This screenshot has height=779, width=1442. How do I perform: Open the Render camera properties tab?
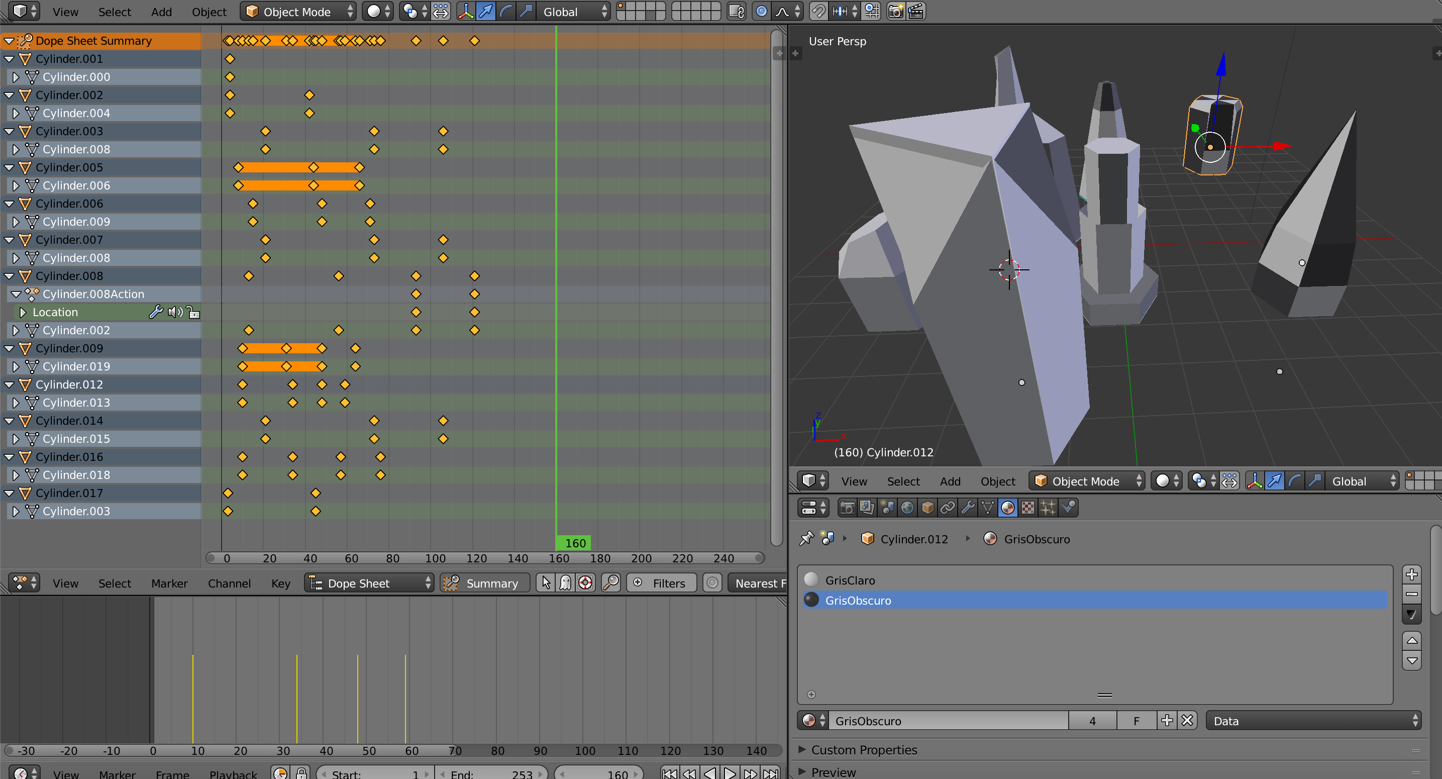pyautogui.click(x=847, y=508)
